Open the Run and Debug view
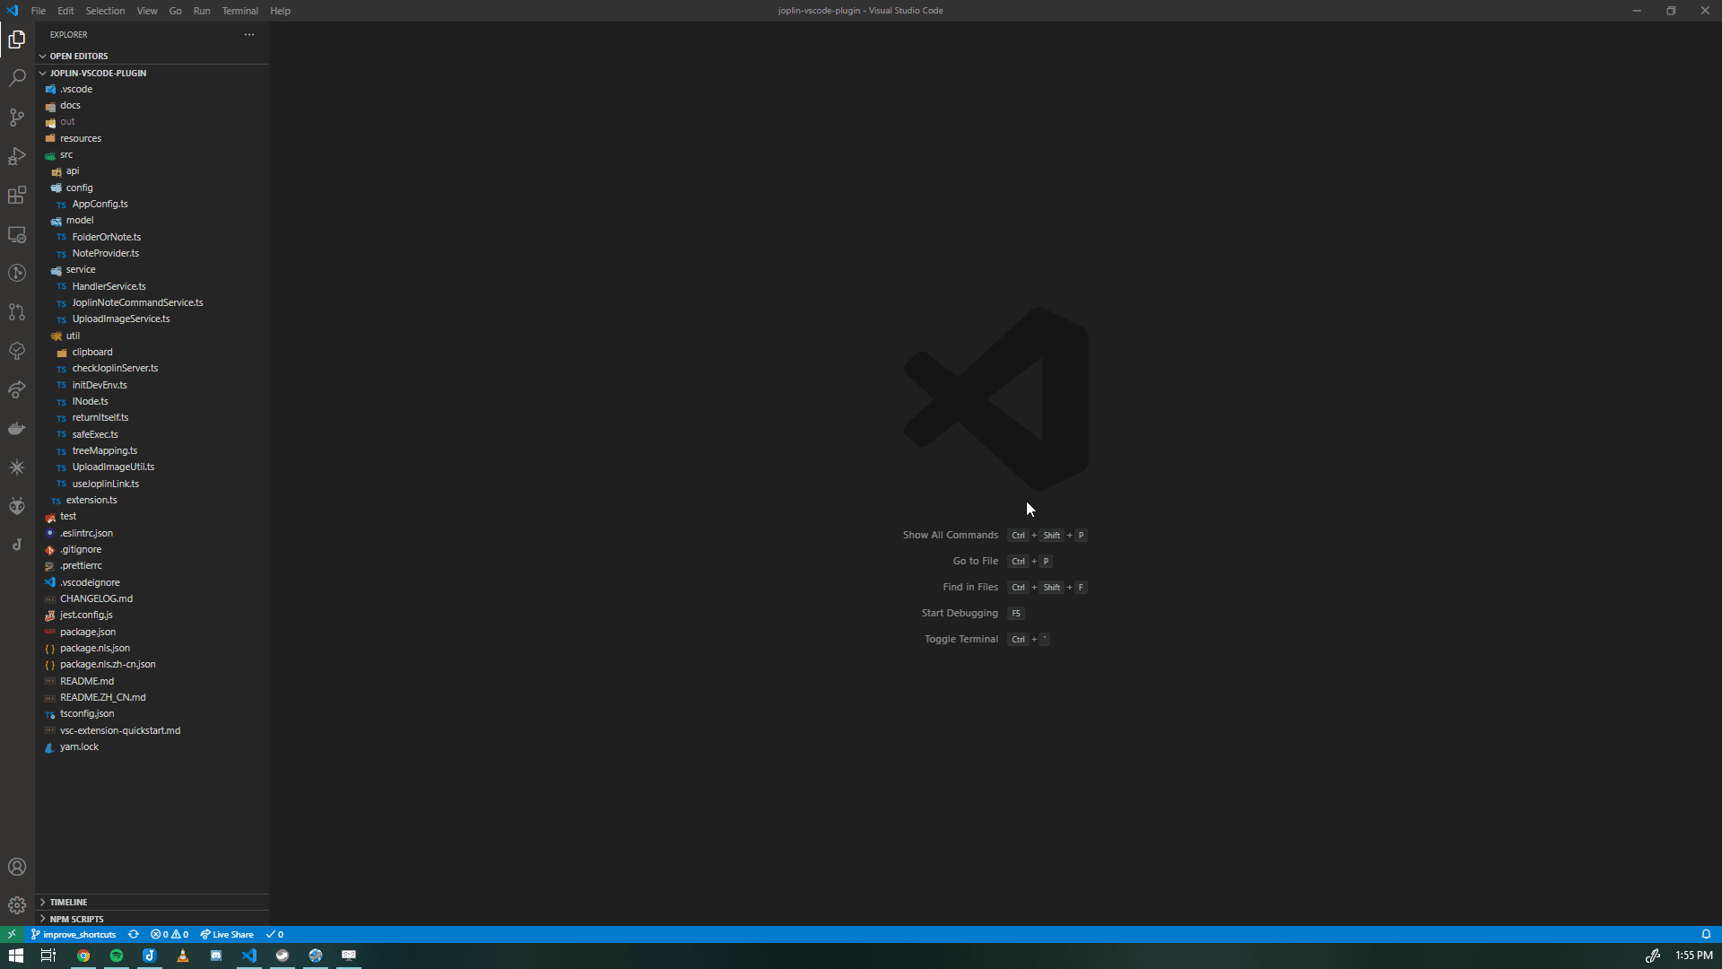Viewport: 1722px width, 969px height. pos(17,156)
